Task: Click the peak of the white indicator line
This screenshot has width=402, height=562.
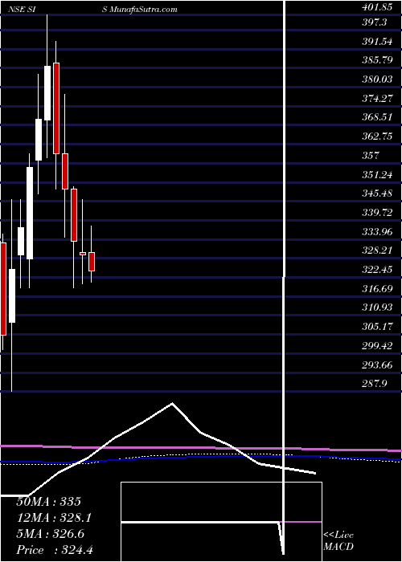Action: (172, 404)
